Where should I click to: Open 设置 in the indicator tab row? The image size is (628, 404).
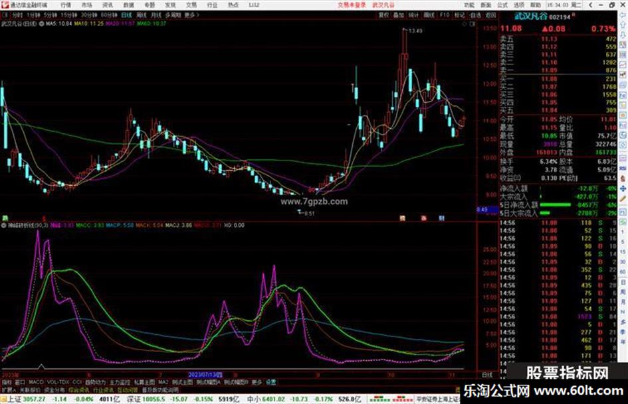point(270,382)
